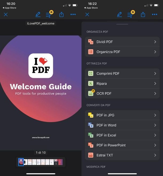Screen dimensions: 163x176
Task: Tap the '1 di 10' page indicator
Action: pos(41,153)
